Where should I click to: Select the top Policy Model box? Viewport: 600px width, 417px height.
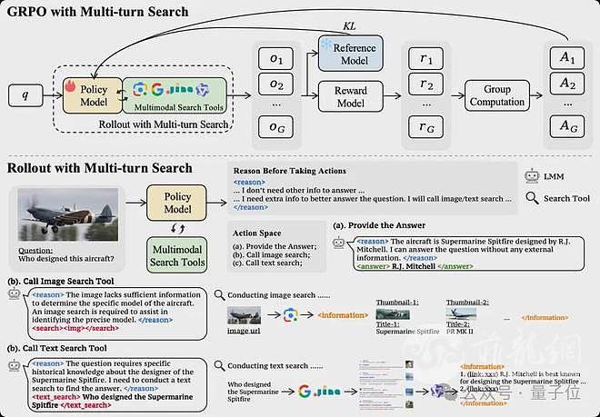pyautogui.click(x=93, y=95)
